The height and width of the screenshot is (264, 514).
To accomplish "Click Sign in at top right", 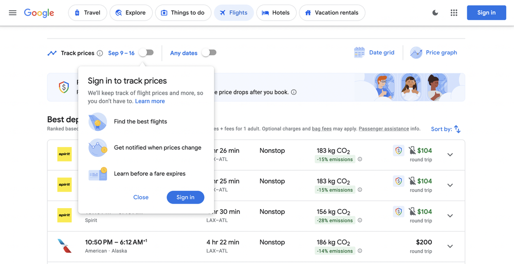I will click(x=486, y=13).
